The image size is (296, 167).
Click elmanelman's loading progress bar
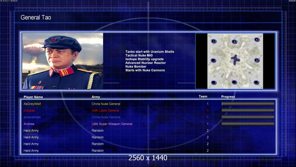(x=248, y=117)
